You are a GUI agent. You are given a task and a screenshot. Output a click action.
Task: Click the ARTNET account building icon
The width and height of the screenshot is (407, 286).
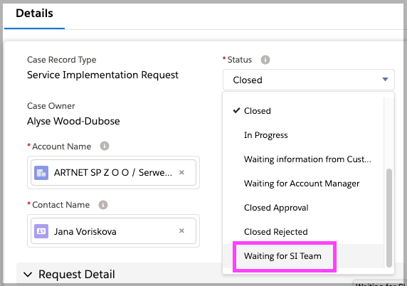(x=41, y=173)
